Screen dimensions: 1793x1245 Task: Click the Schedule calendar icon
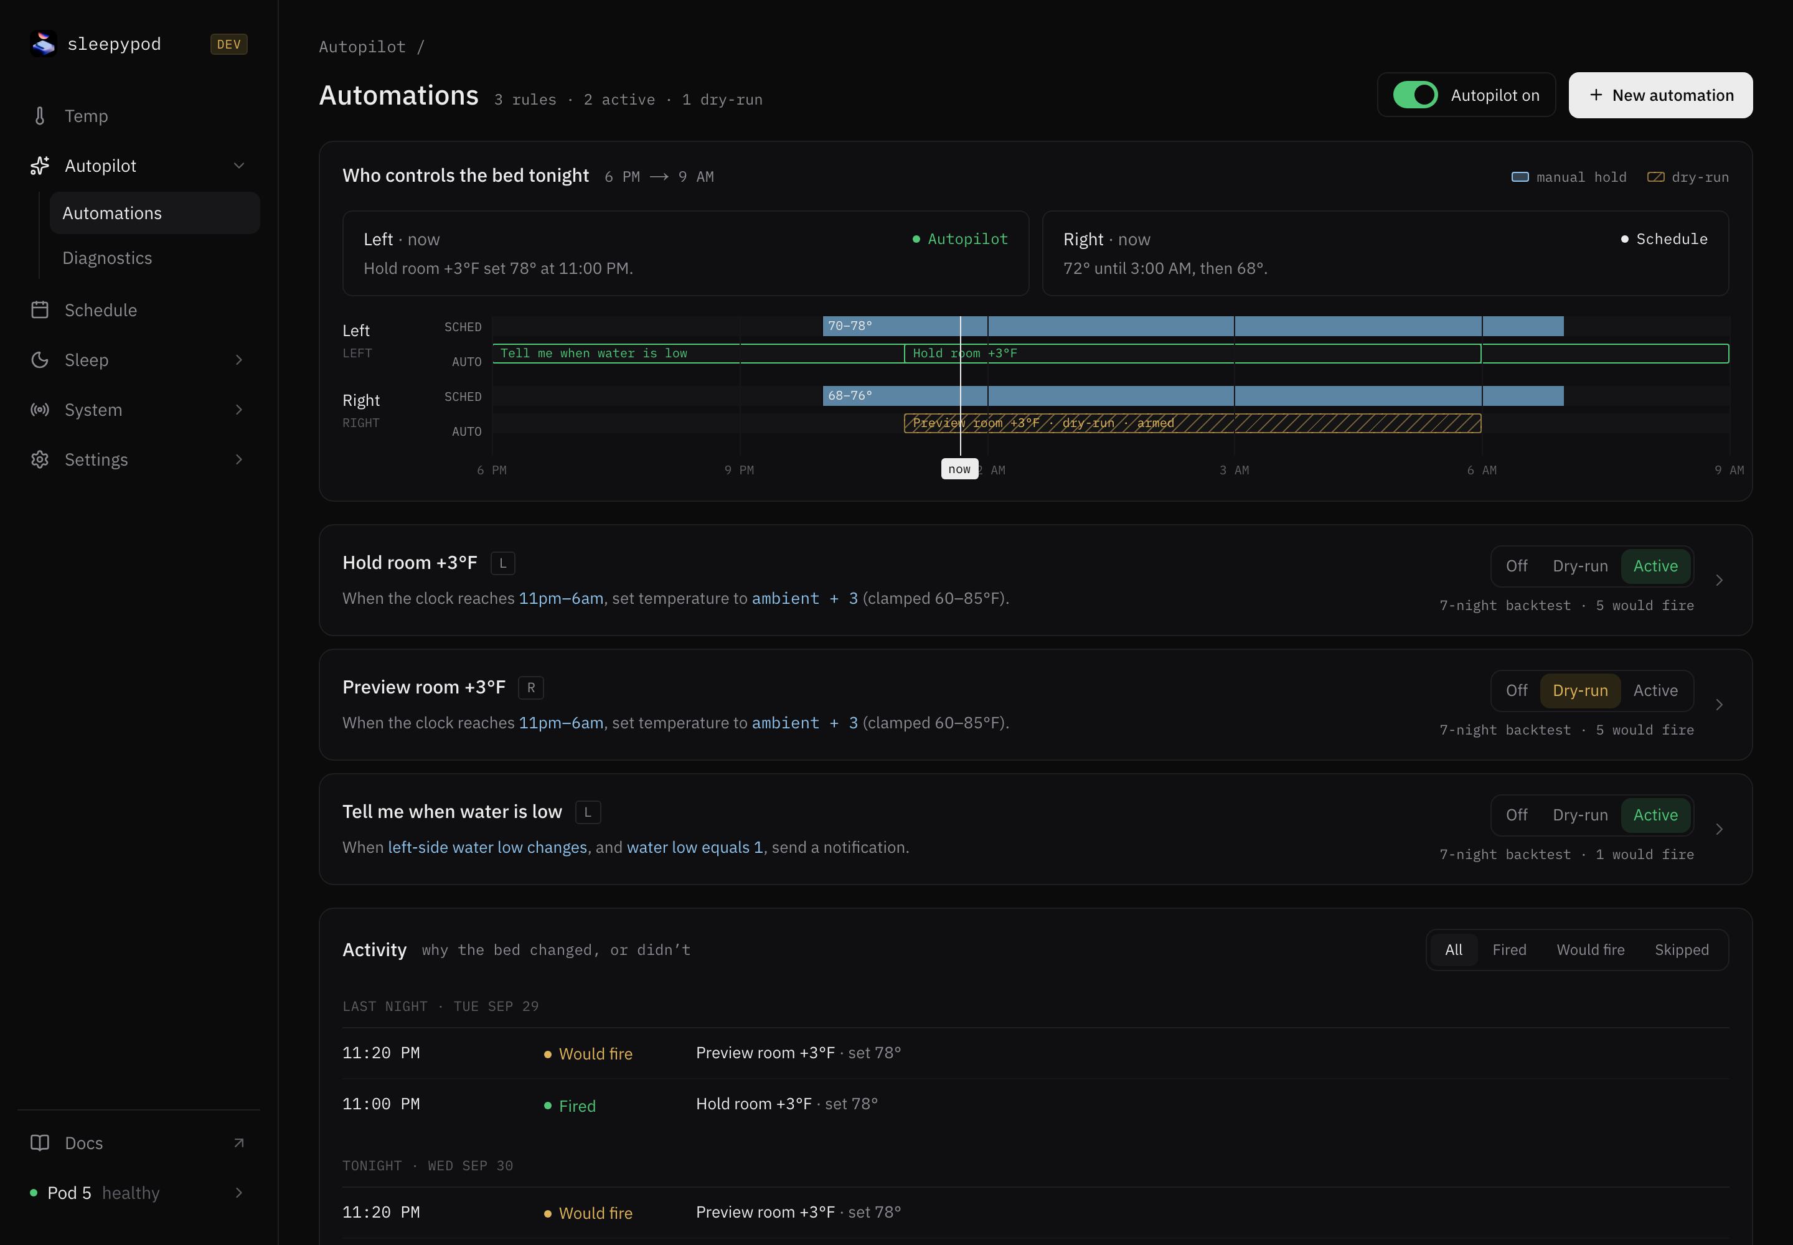40,309
